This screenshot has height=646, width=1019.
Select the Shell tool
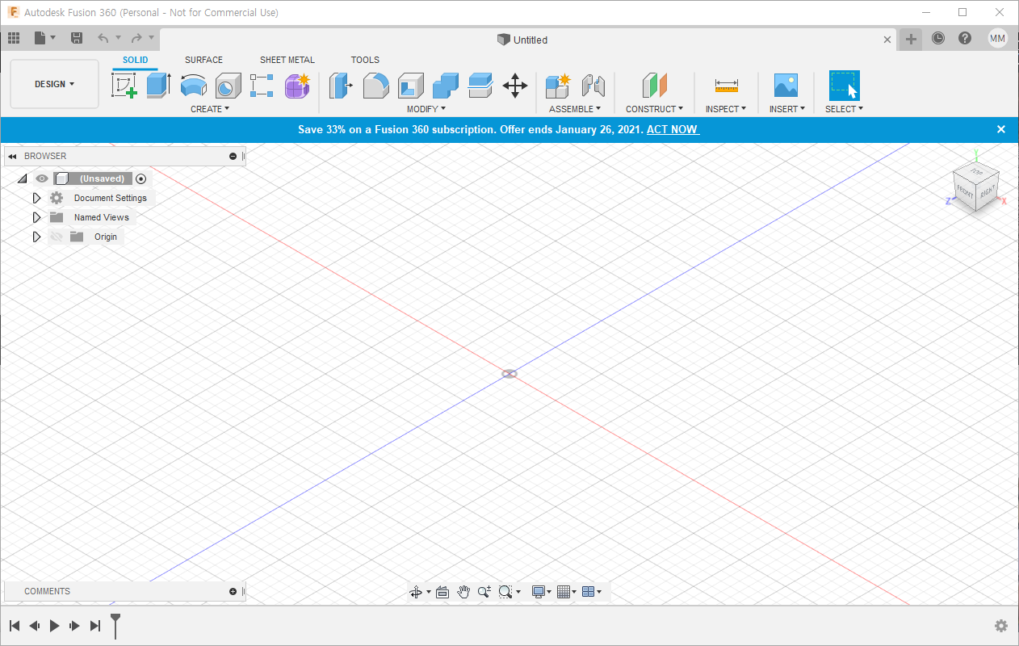point(410,85)
